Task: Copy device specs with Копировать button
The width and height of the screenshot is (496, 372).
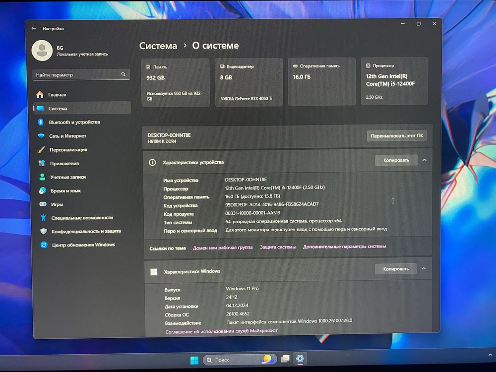Action: pyautogui.click(x=396, y=160)
